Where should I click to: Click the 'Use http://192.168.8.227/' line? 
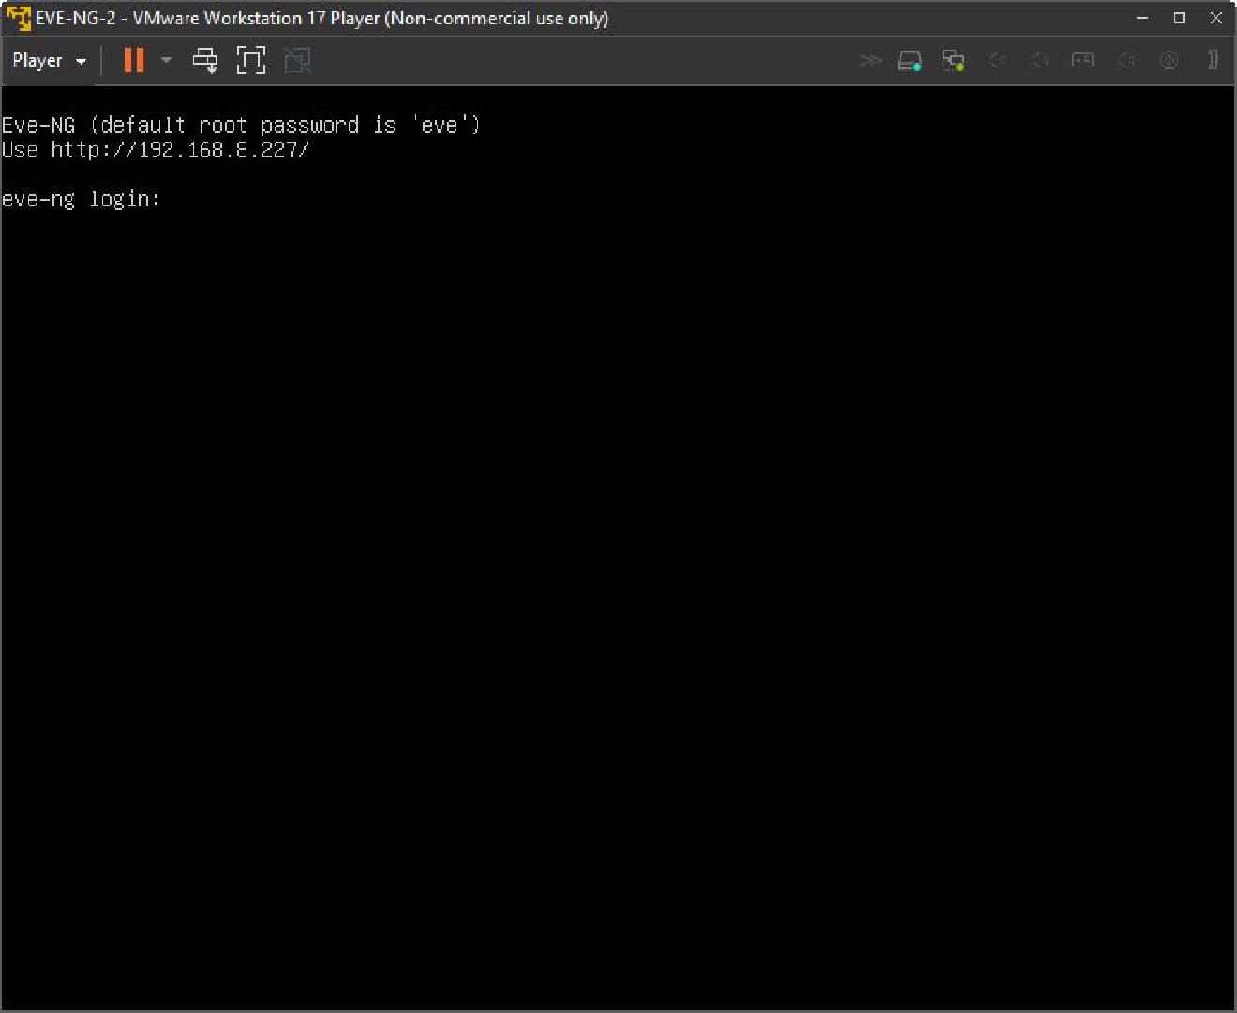(x=156, y=150)
